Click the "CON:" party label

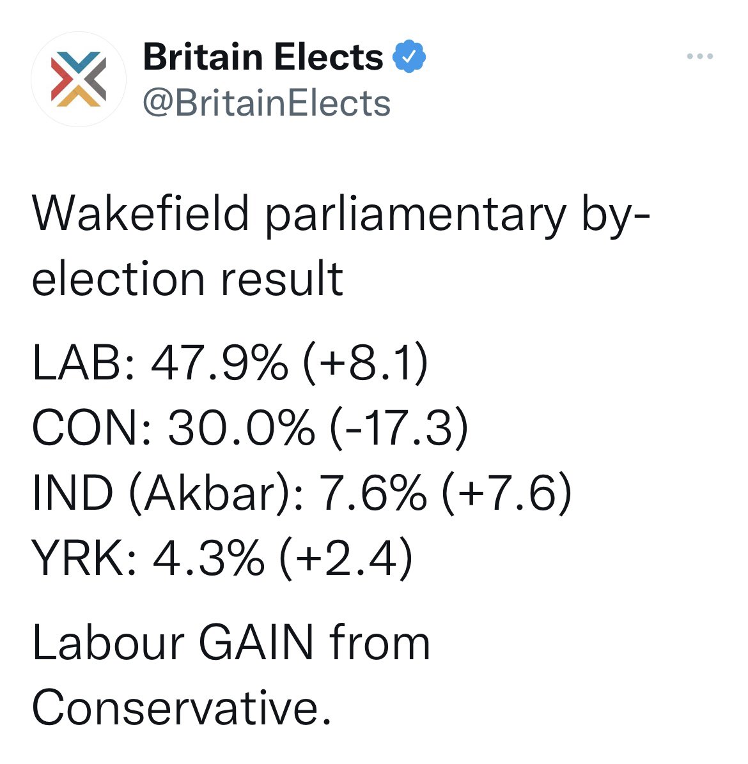tap(92, 428)
